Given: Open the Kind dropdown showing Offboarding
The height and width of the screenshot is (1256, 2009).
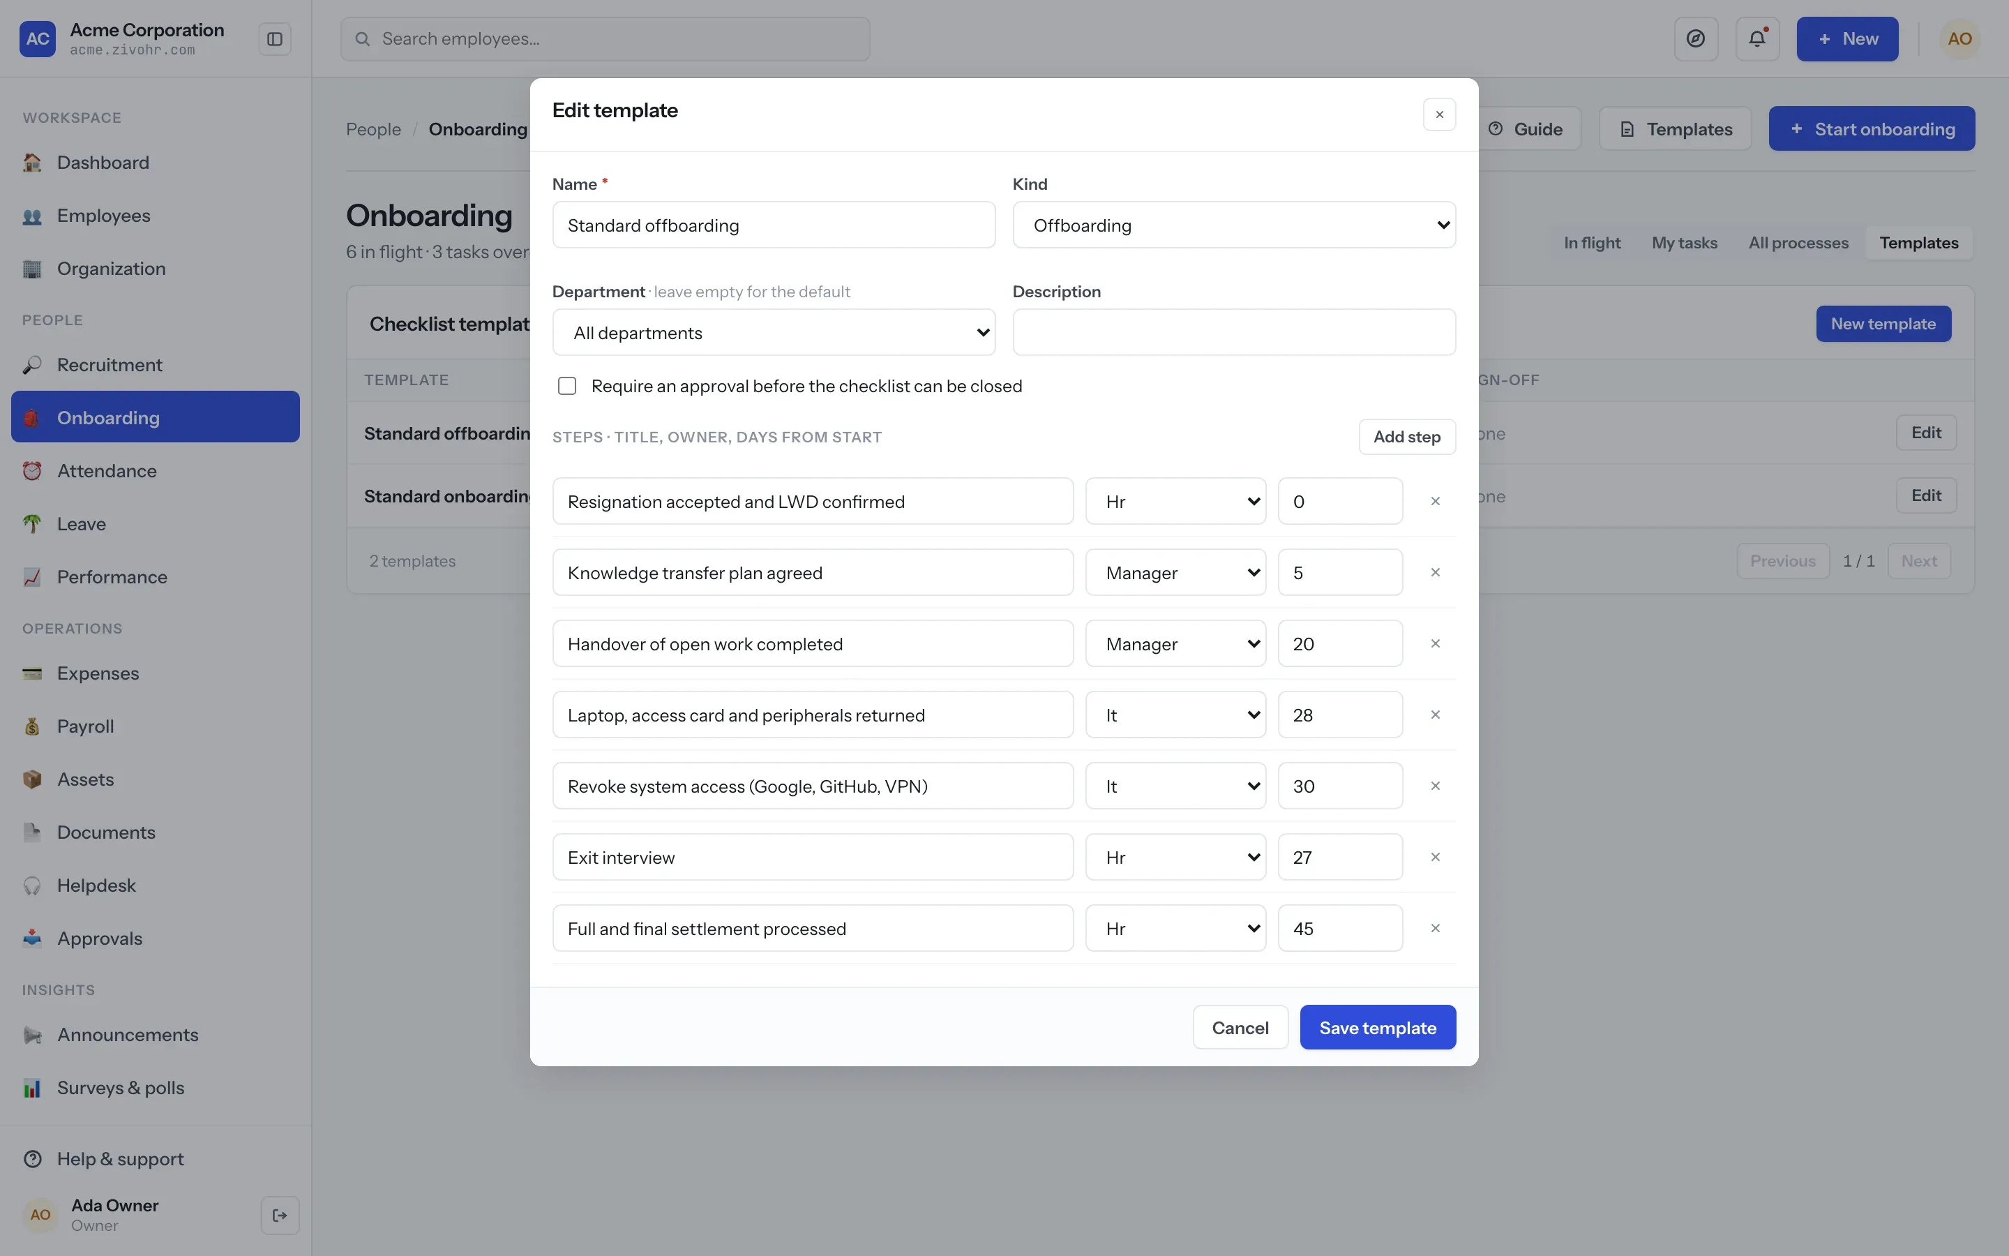Looking at the screenshot, I should click(1233, 225).
